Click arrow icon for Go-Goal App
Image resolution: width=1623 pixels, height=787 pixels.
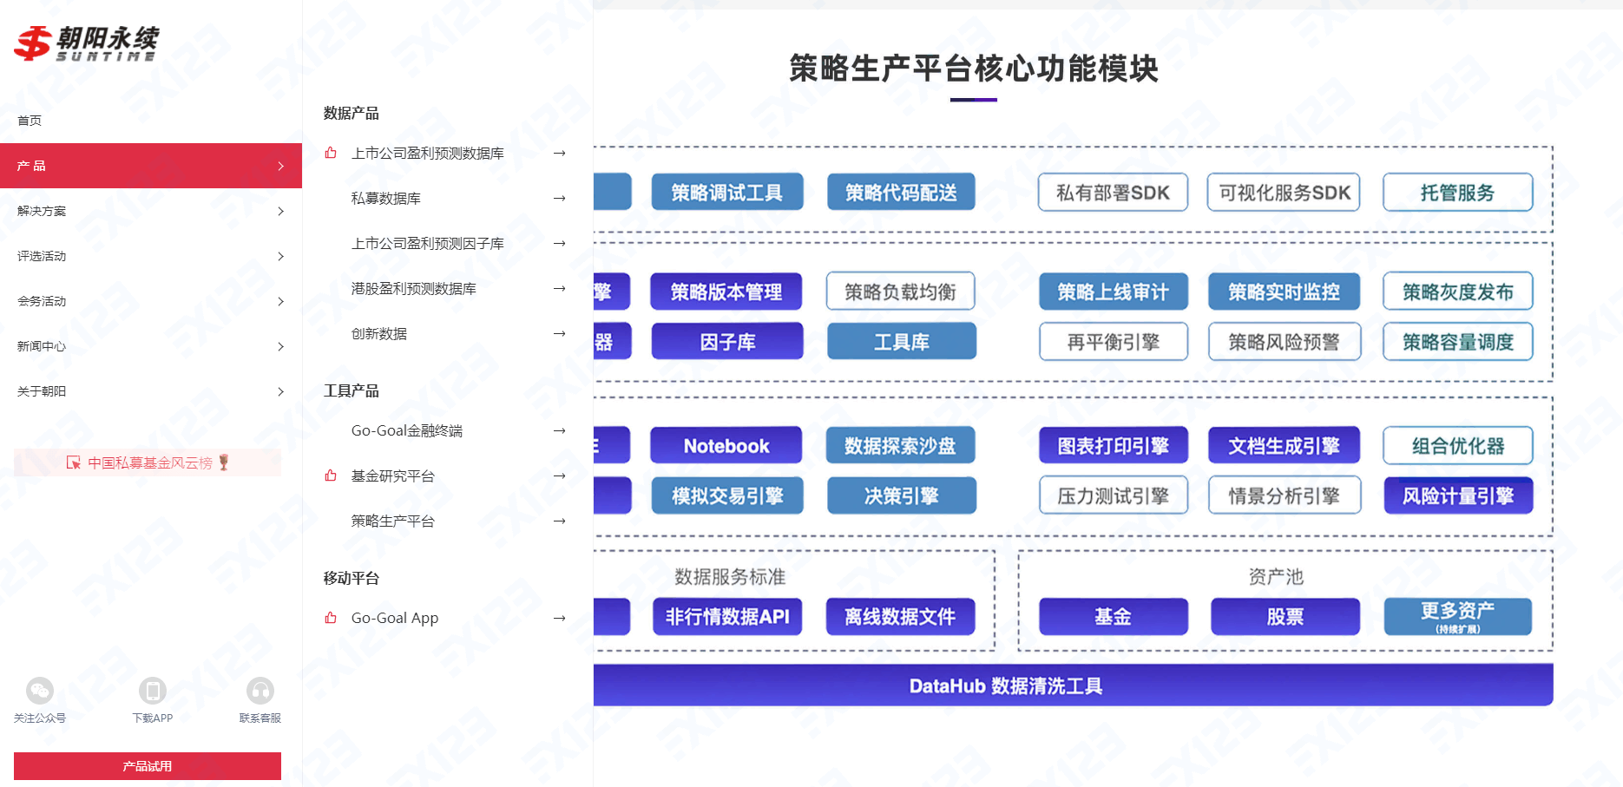[560, 618]
